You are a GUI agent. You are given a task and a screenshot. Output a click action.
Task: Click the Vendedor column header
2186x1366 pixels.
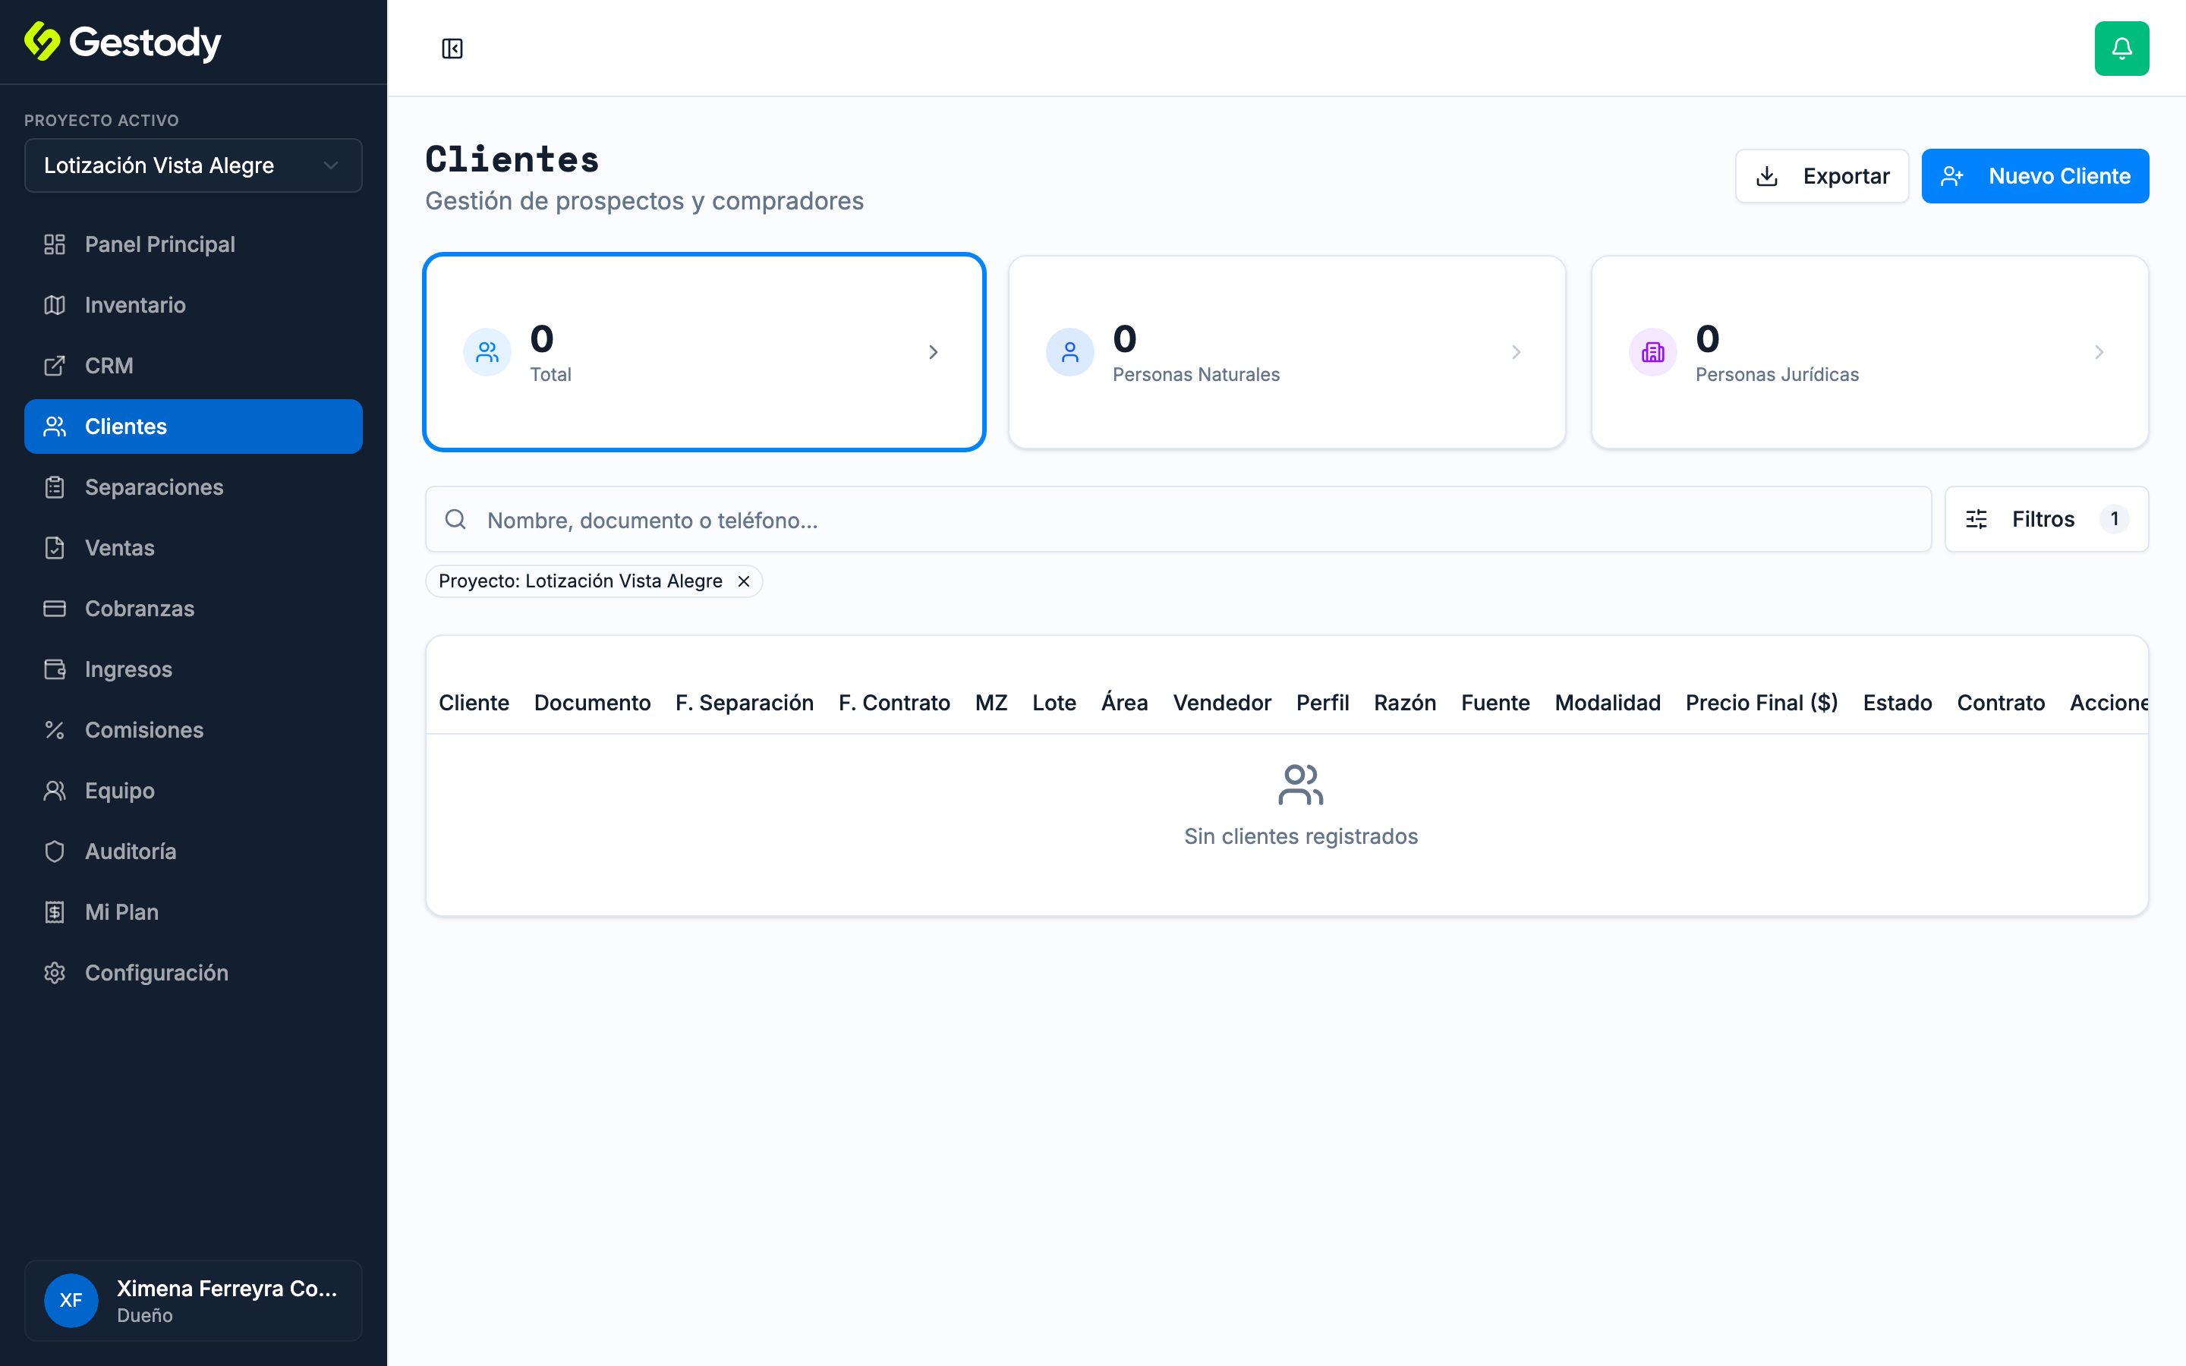pos(1221,703)
